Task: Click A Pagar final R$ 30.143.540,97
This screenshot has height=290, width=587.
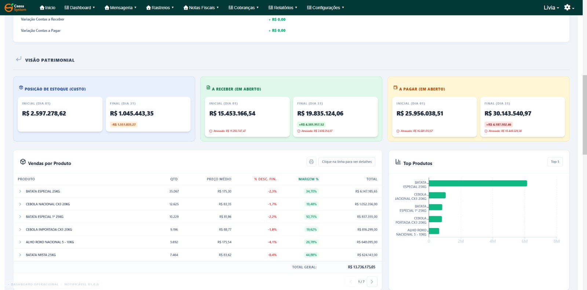Action: click(x=508, y=114)
